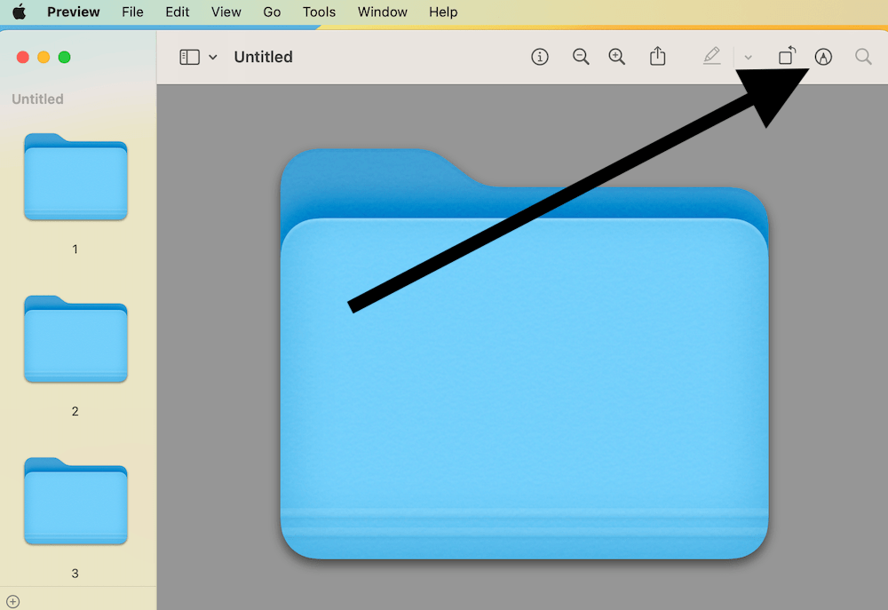The height and width of the screenshot is (610, 888).
Task: Open the Go menu
Action: [272, 12]
